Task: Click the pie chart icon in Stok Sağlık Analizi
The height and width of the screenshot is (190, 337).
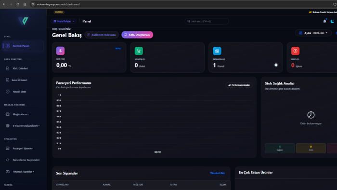Action: [311, 115]
